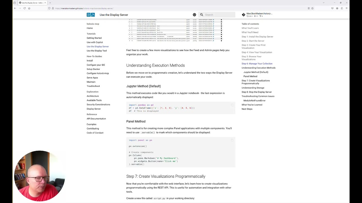
Task: Copy the Panel pn.Column code block
Action: click(232, 140)
